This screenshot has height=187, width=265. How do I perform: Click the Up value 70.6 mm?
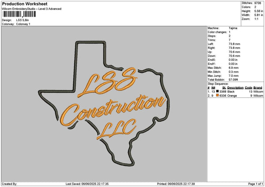click(x=234, y=52)
